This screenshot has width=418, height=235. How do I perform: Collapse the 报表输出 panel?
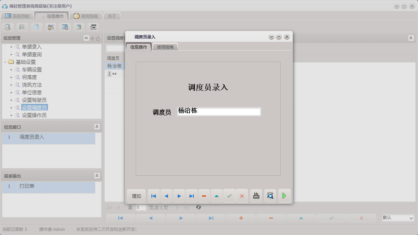(x=97, y=176)
